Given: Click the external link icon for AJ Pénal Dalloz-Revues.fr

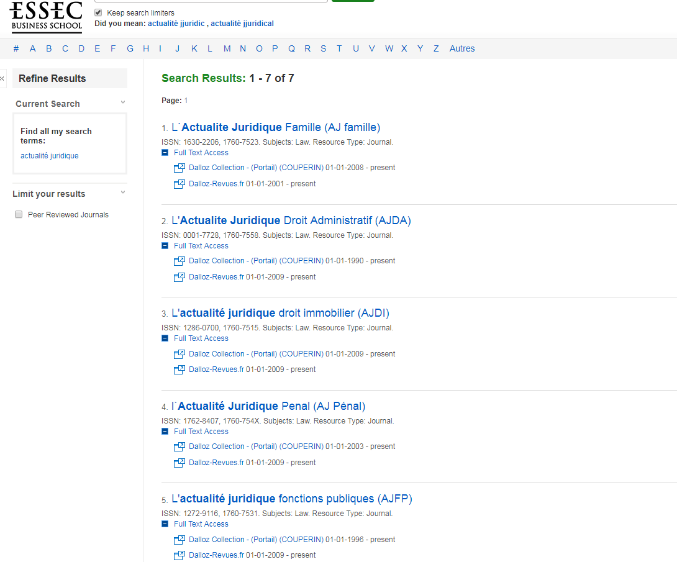Looking at the screenshot, I should pos(179,463).
